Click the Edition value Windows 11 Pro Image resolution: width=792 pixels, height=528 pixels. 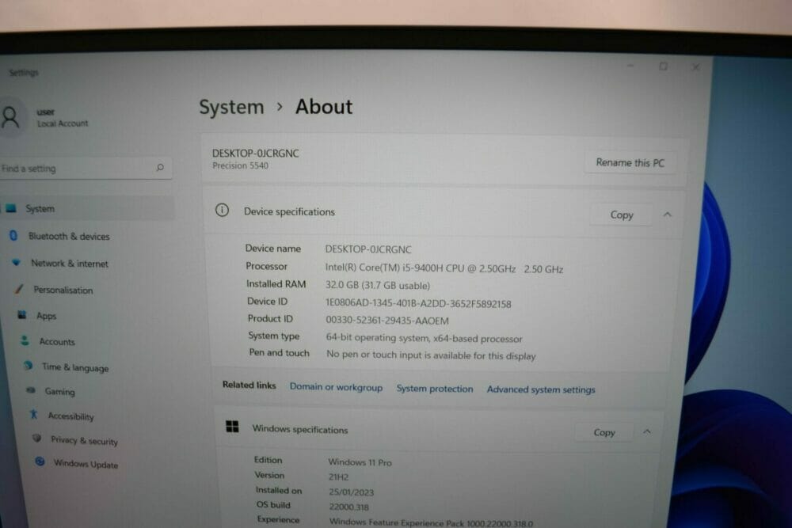360,462
